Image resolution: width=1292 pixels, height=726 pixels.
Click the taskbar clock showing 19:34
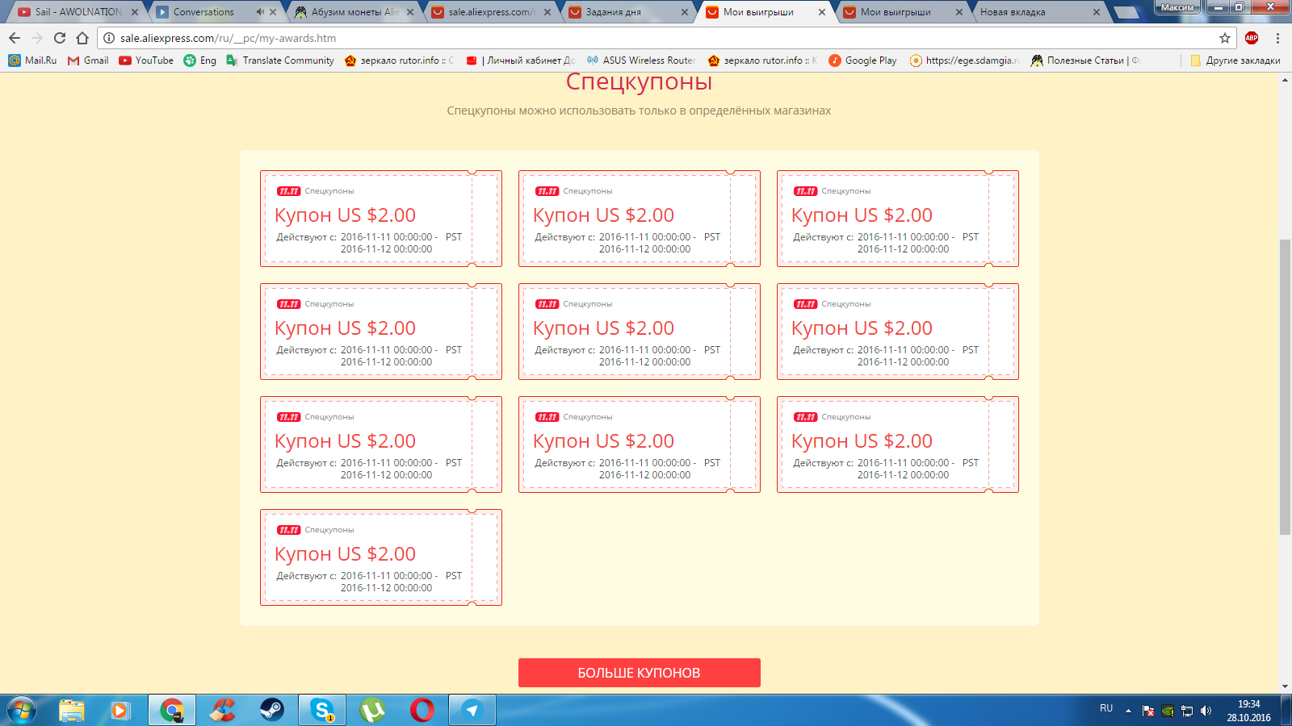[x=1248, y=711]
